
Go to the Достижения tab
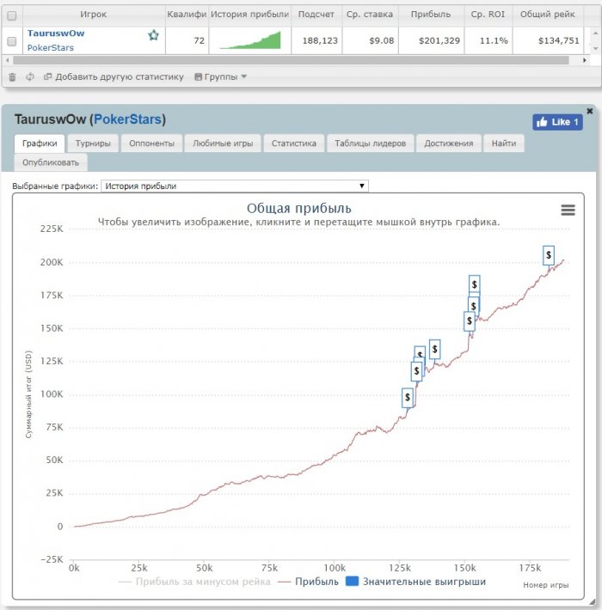pos(449,143)
